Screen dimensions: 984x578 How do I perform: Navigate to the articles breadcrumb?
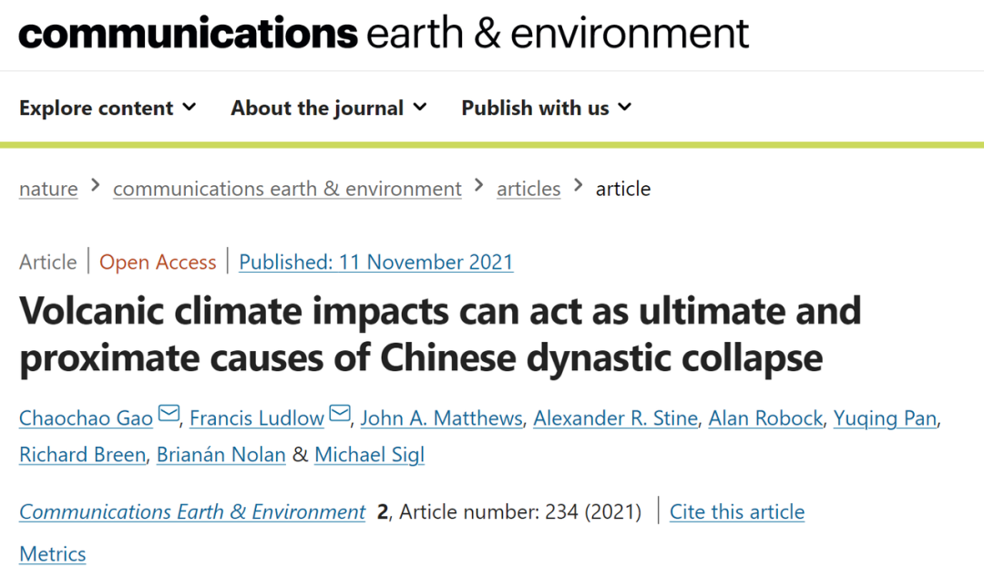coord(528,189)
